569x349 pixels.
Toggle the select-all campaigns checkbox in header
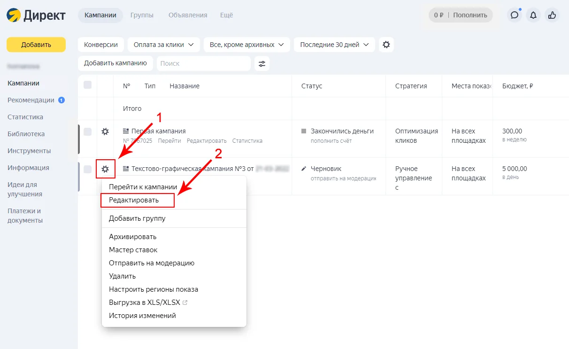87,85
